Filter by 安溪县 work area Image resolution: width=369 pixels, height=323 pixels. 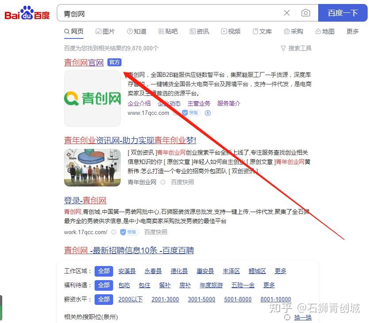click(127, 271)
